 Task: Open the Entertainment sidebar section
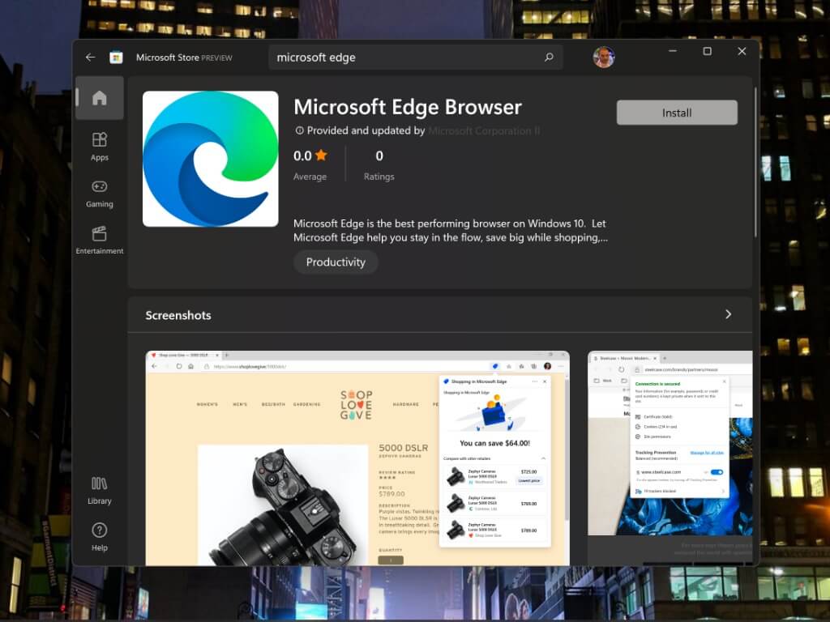click(100, 240)
